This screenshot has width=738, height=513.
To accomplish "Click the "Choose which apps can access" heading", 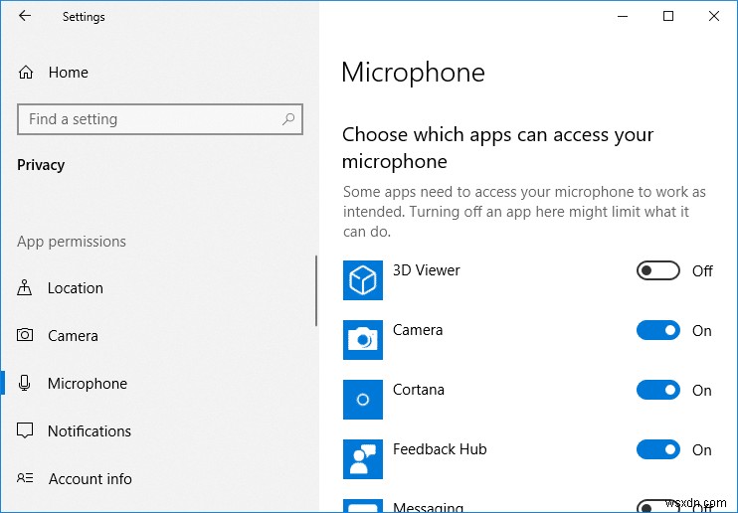I will [497, 148].
